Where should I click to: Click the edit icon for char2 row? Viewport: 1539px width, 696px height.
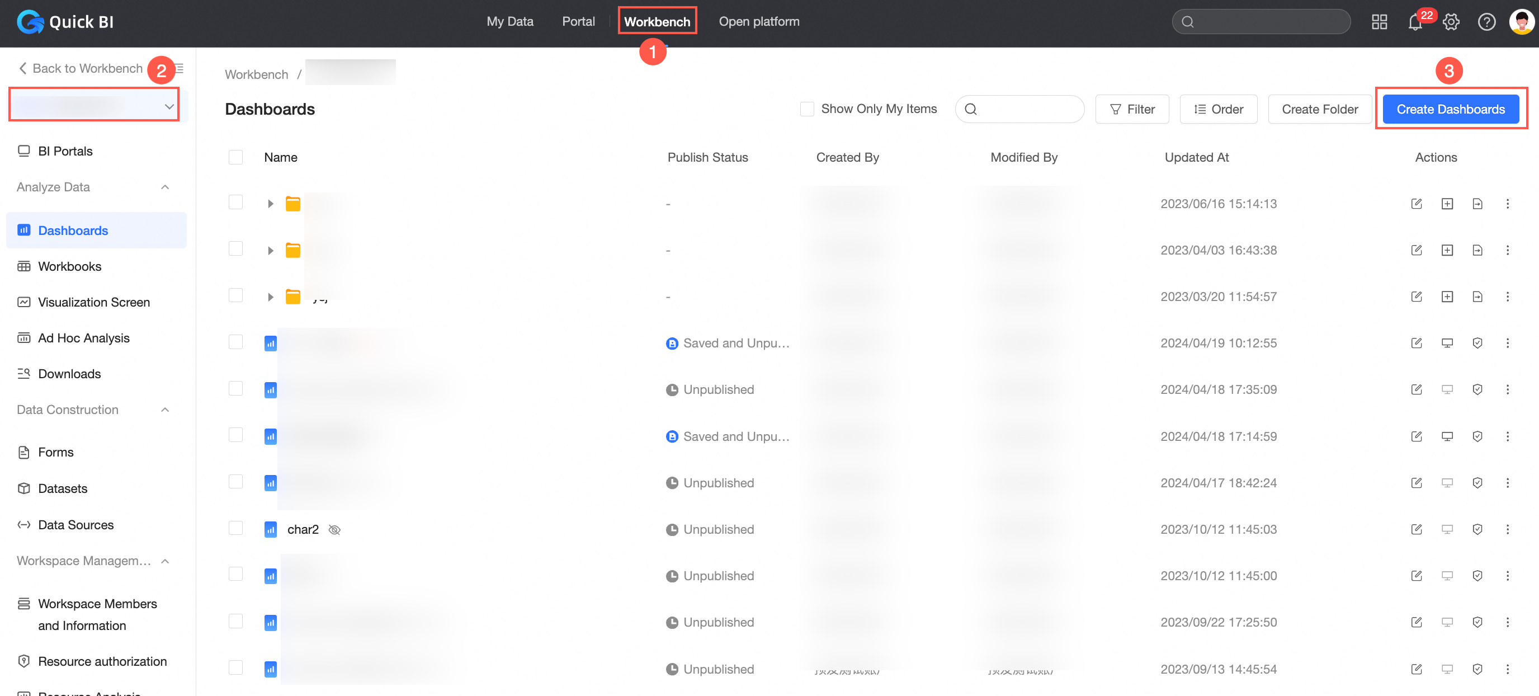1416,529
